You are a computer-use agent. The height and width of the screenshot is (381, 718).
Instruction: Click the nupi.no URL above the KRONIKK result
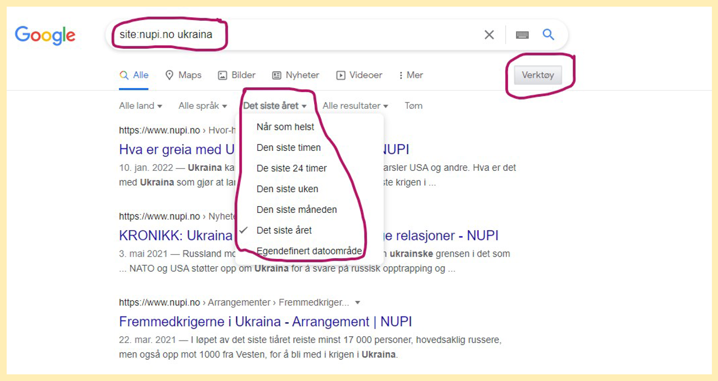pyautogui.click(x=159, y=216)
